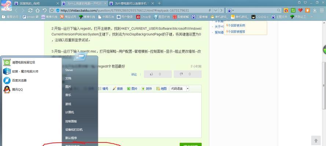This screenshot has height=146, width=326.
Task: Click the undo closed tab arrow icon
Action: point(44,10)
